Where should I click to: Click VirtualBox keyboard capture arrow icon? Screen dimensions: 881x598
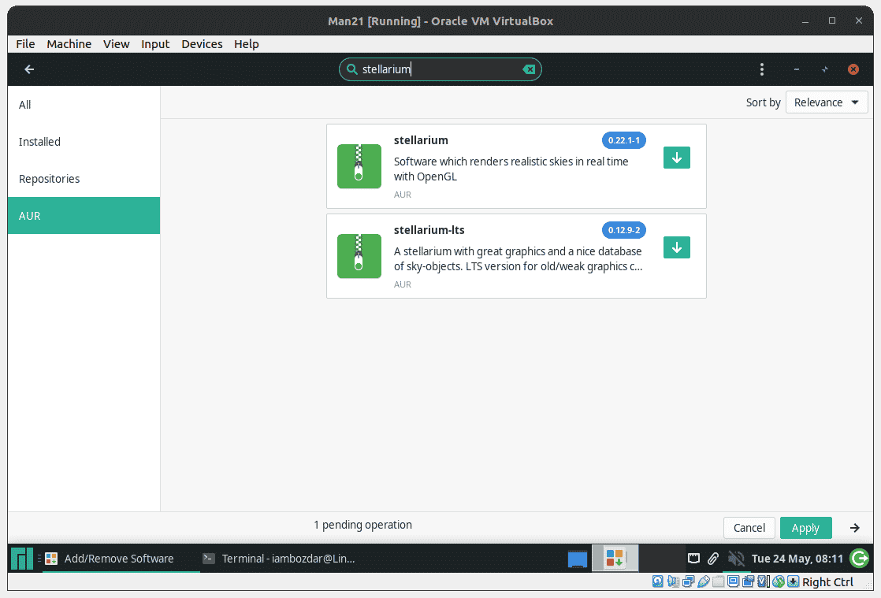click(x=794, y=581)
